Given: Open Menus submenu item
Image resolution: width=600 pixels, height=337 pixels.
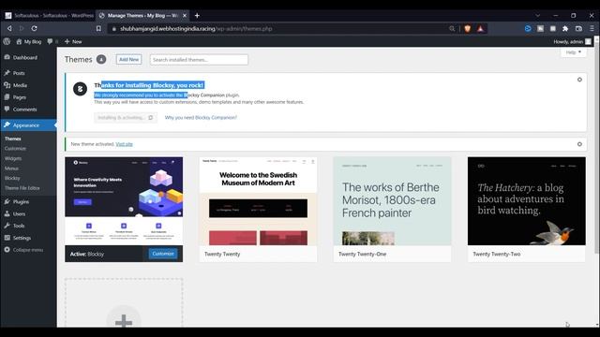Looking at the screenshot, I should coord(11,168).
